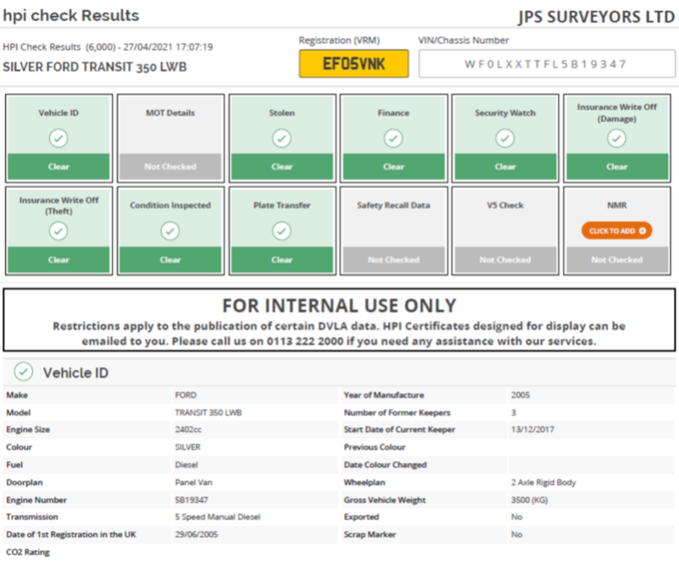The width and height of the screenshot is (679, 566).
Task: Click the Exported value No
Action: click(517, 517)
